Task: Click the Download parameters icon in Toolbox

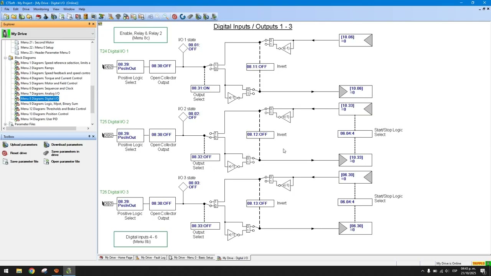Action: [46, 145]
